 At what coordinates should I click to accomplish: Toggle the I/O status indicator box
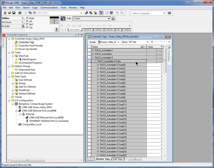(28, 28)
